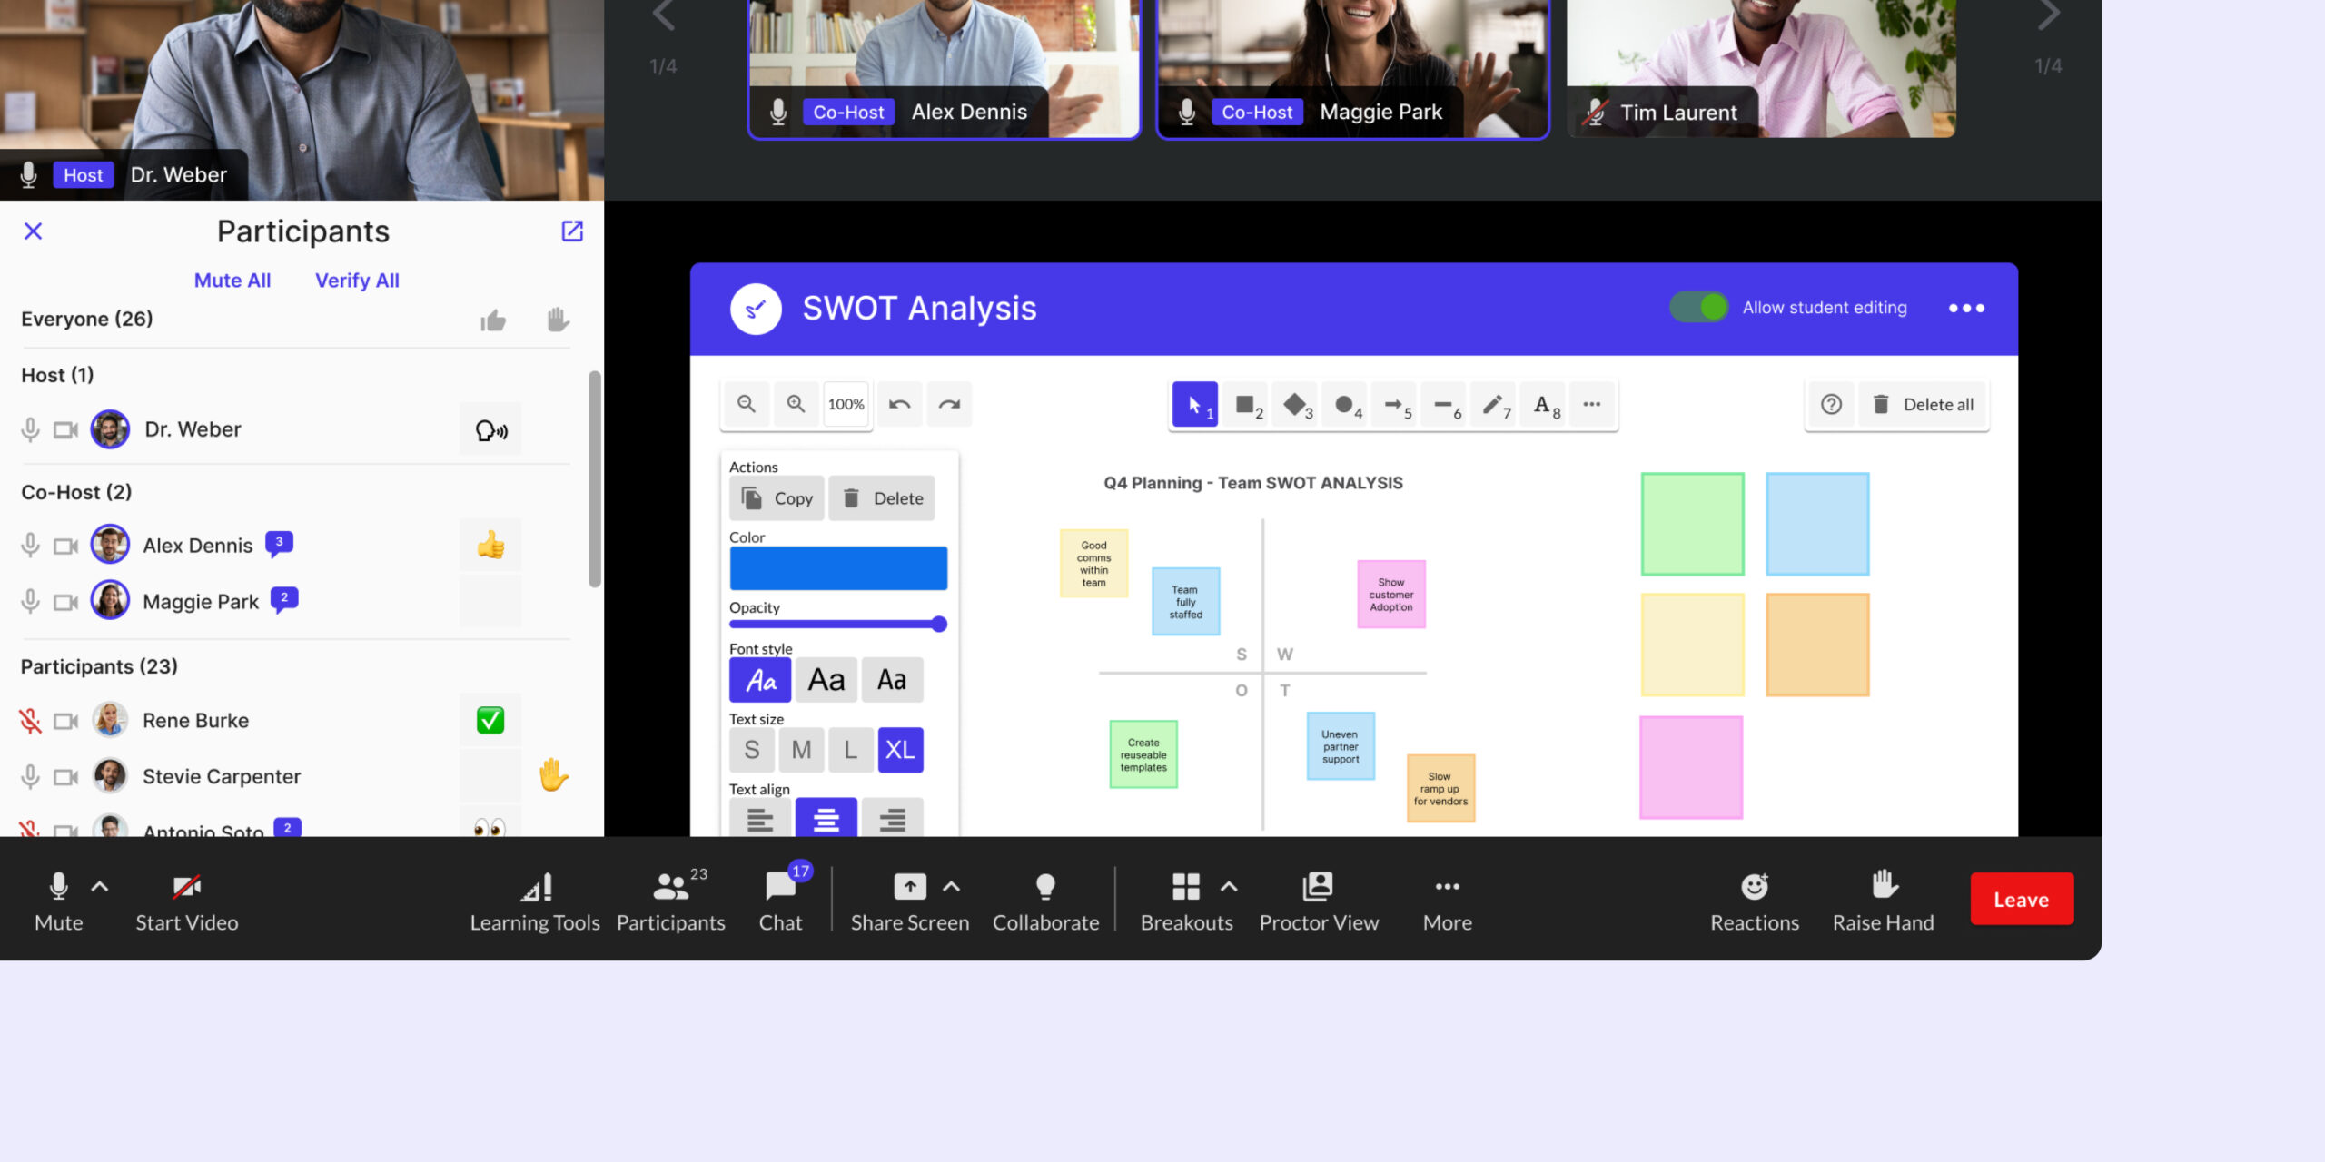Select the arrow connector tool
Image resolution: width=2325 pixels, height=1162 pixels.
coord(1394,405)
